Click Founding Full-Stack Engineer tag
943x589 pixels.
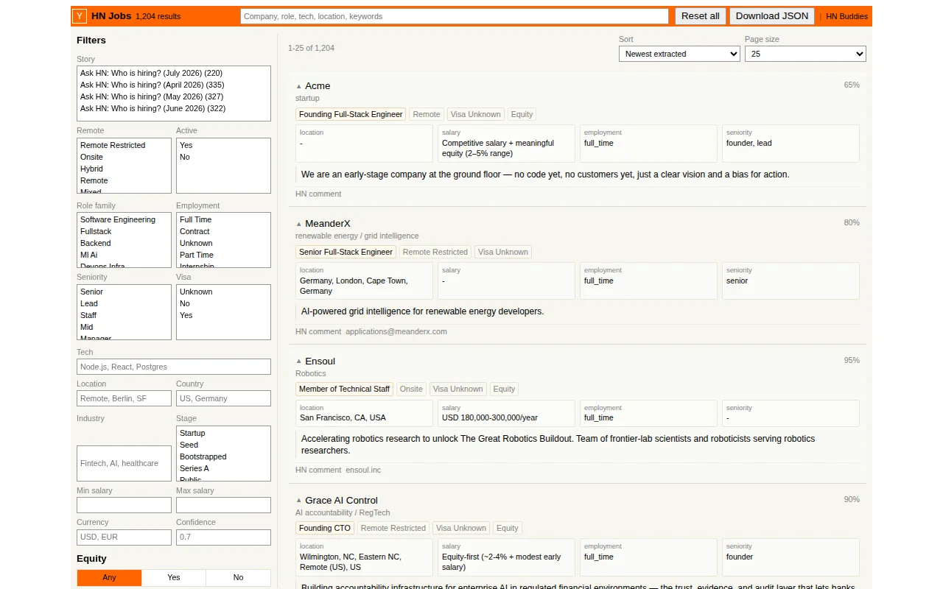(x=351, y=114)
